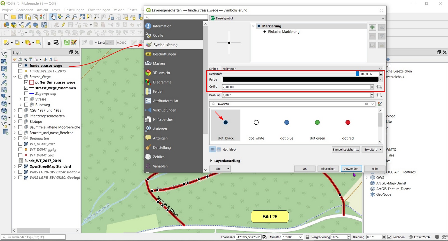
Task: Click the Anwenden button
Action: point(351,169)
